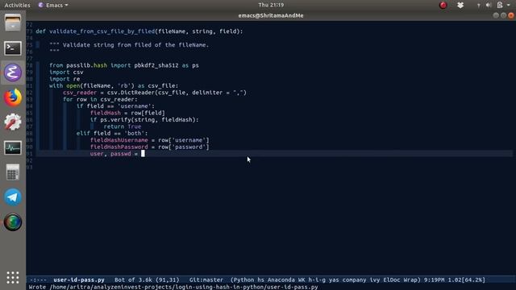516x290 pixels.
Task: Click the buffer status dashes in mode line
Action: coord(38,280)
